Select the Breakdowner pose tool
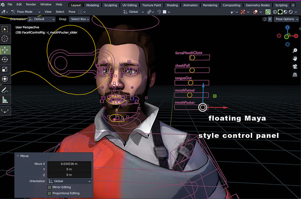301x199 pixels. pyautogui.click(x=5, y=111)
